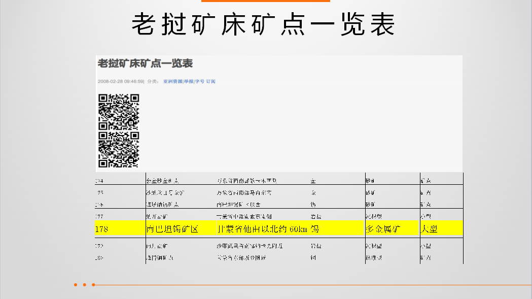This screenshot has width=532, height=299.
Task: Click the upper QR code image
Action: (x=118, y=112)
